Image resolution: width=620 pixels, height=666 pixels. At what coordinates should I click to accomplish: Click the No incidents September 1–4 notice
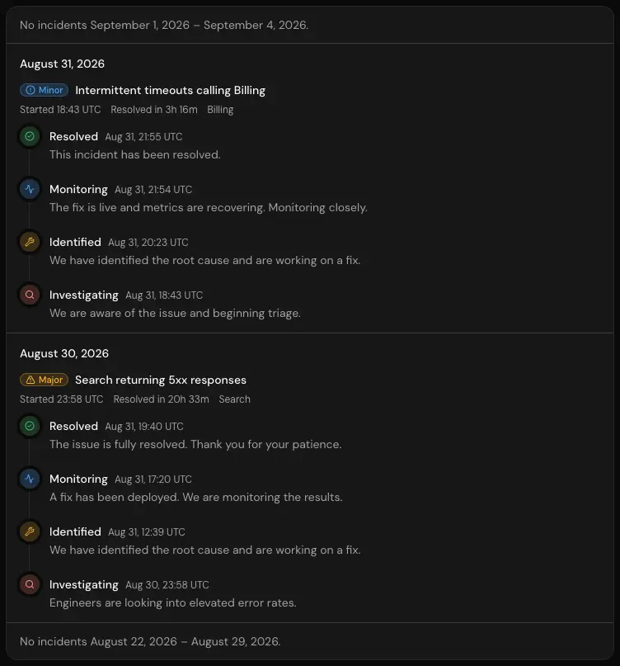(x=164, y=25)
